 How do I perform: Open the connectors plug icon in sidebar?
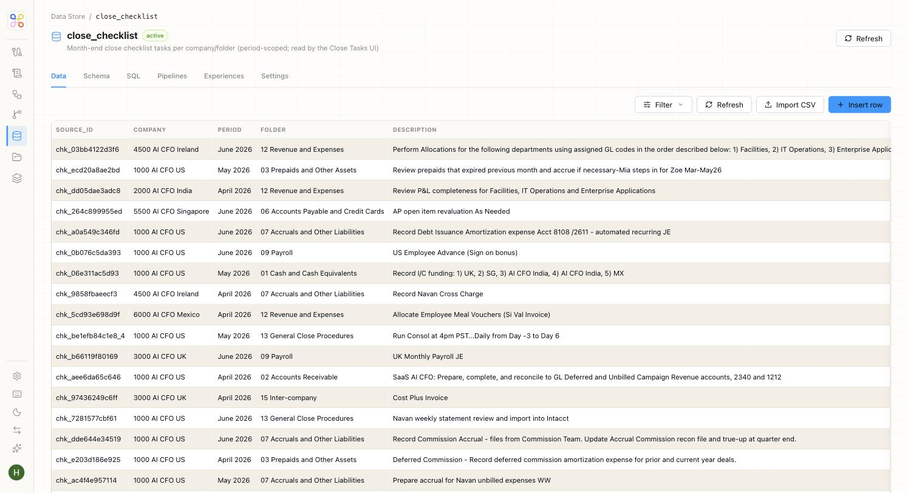17,52
